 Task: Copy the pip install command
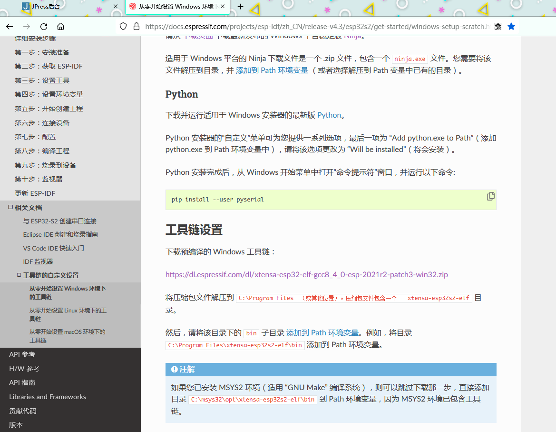(490, 196)
